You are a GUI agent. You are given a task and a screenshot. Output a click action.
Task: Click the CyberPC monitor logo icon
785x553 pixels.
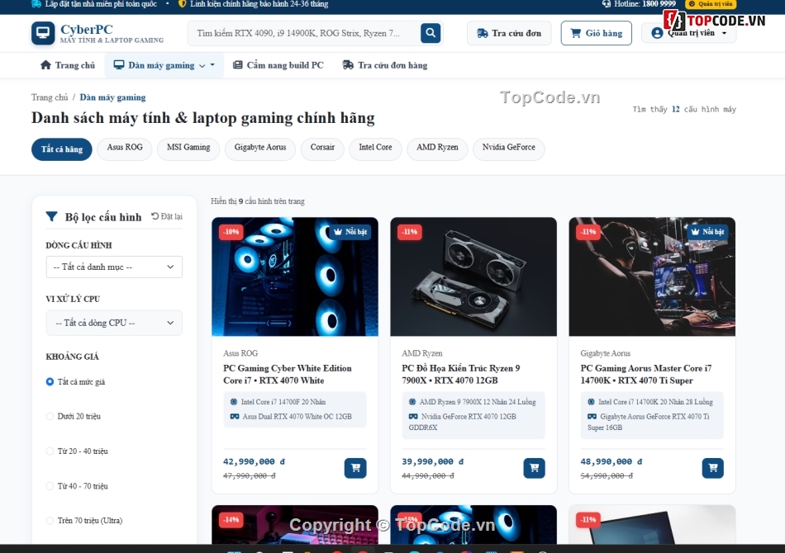click(42, 33)
